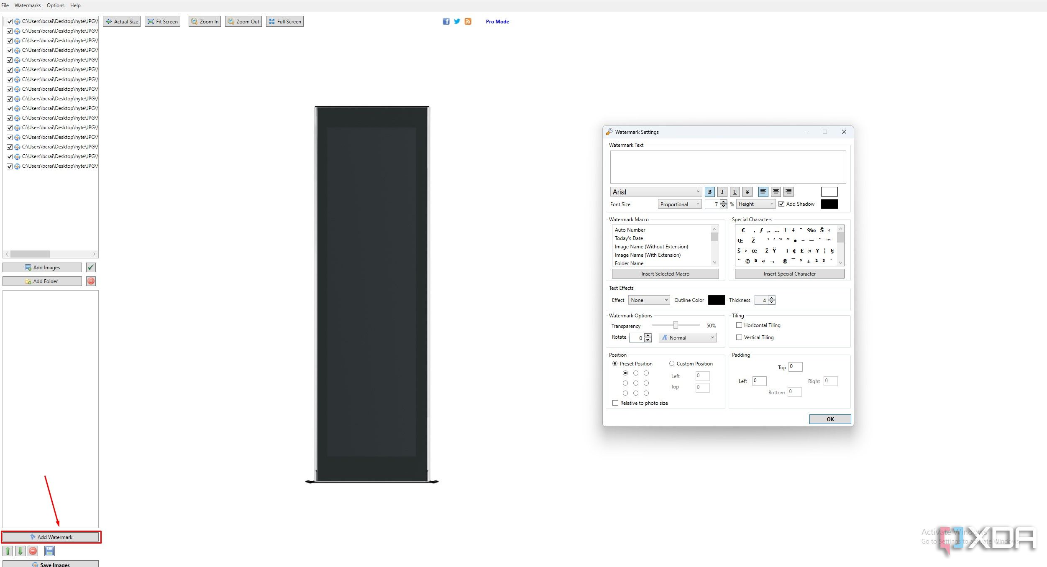The width and height of the screenshot is (1047, 567).
Task: Click Add Watermark button
Action: coord(51,537)
